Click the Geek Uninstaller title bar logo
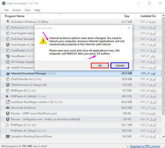The height and width of the screenshot is (148, 165). 4,3
